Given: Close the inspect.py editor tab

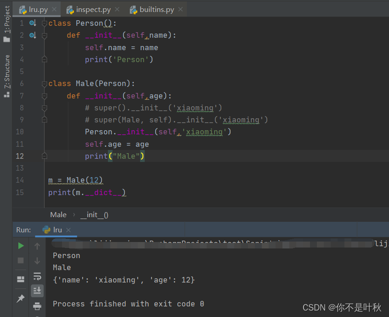Looking at the screenshot, I should pyautogui.click(x=117, y=10).
